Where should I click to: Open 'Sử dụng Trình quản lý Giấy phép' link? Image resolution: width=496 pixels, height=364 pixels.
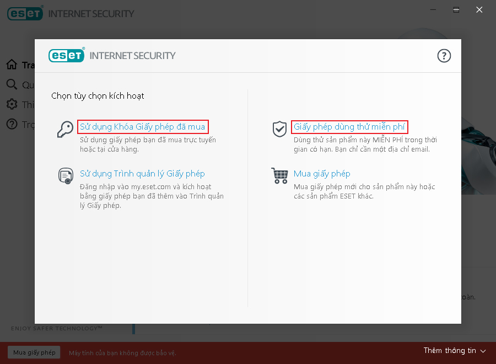point(142,174)
